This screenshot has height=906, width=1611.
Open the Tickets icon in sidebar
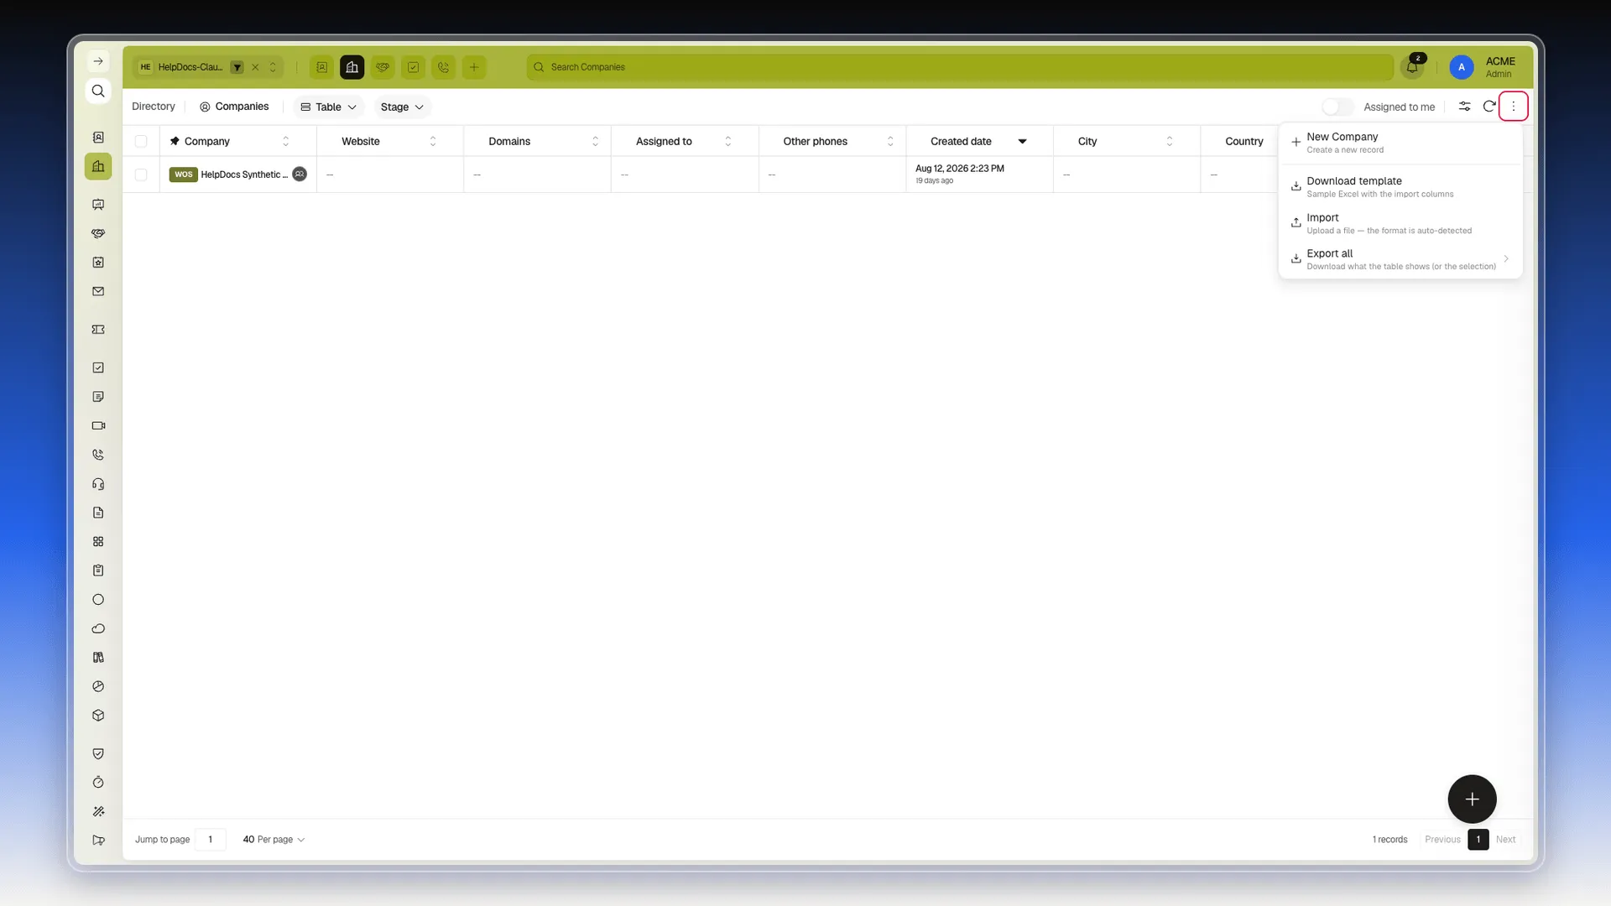click(x=98, y=330)
